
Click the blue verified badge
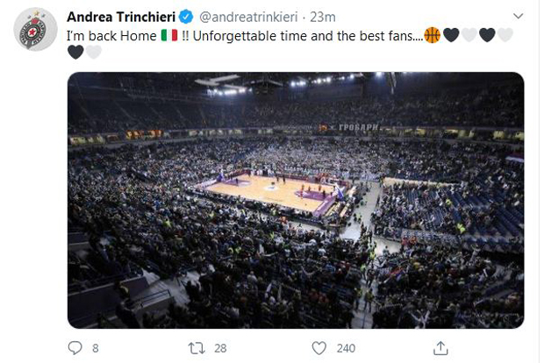click(186, 17)
